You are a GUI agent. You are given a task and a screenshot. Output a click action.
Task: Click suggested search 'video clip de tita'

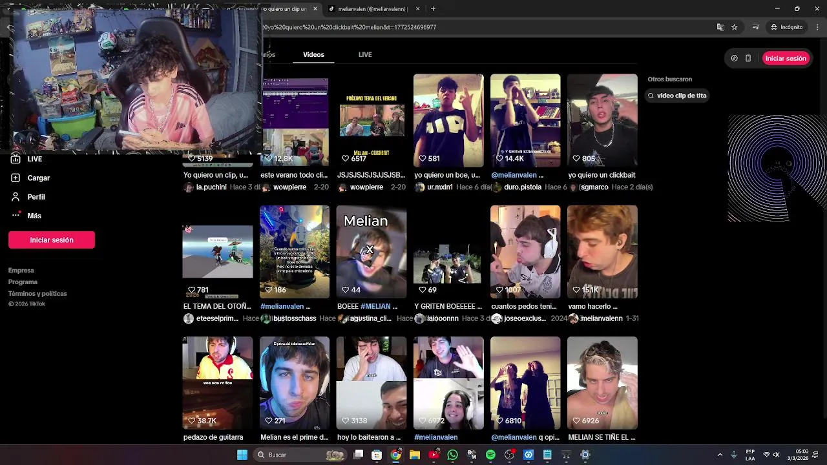pos(677,96)
